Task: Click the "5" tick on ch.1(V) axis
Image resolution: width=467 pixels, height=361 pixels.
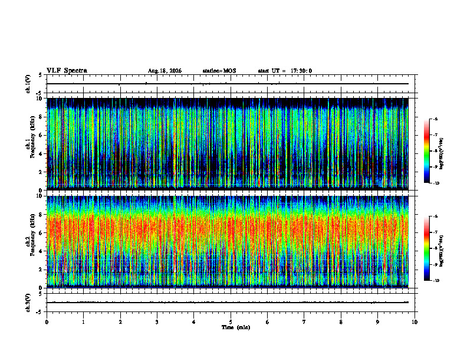Action: tap(41, 75)
